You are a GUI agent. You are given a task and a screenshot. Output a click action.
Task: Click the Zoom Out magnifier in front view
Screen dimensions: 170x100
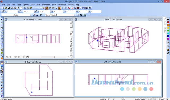71,49
